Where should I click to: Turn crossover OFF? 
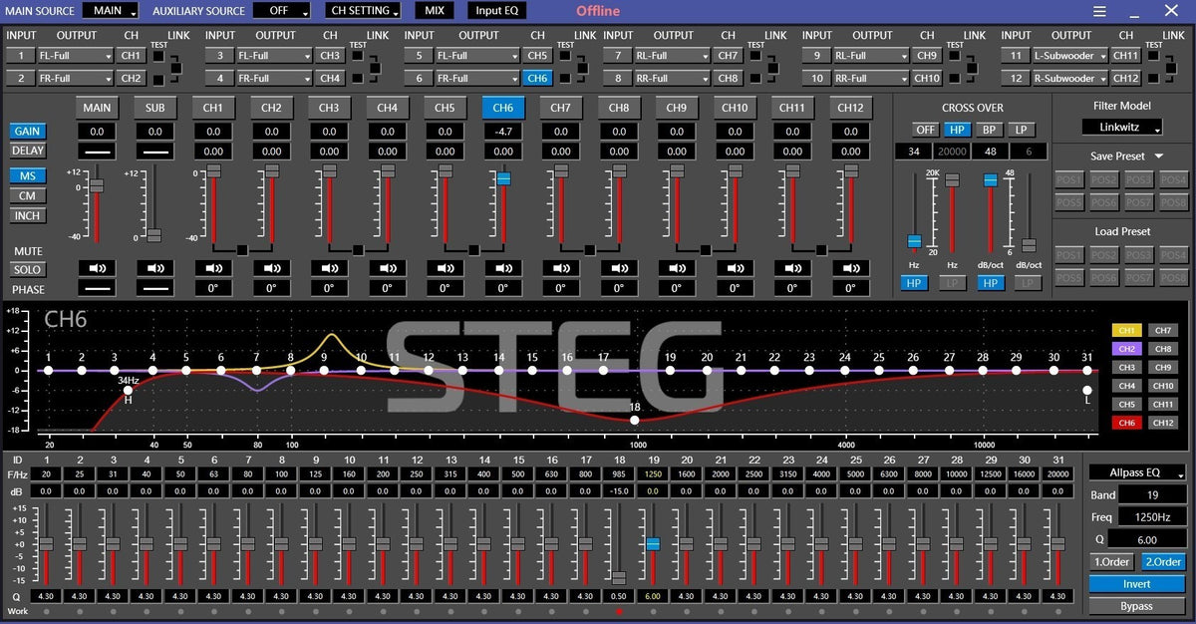click(x=926, y=130)
